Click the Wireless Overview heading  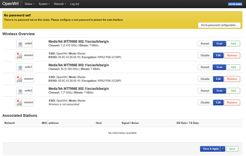(19, 34)
